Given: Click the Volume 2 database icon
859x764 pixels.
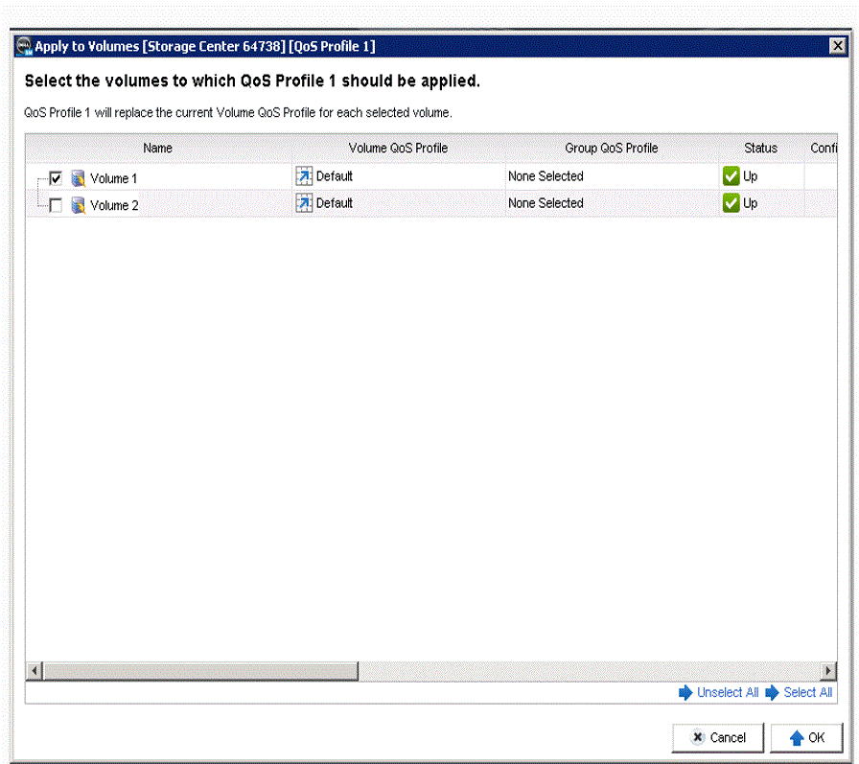Looking at the screenshot, I should click(79, 205).
